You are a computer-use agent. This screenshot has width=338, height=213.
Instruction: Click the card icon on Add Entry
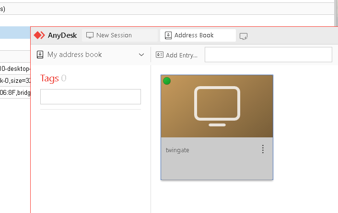coord(160,55)
